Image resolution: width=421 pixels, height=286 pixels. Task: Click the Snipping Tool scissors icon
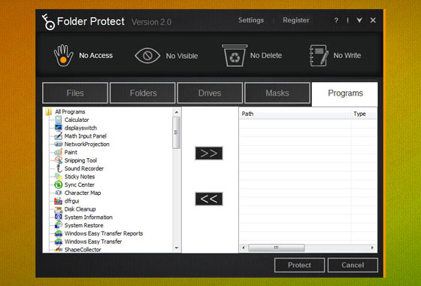tap(59, 160)
